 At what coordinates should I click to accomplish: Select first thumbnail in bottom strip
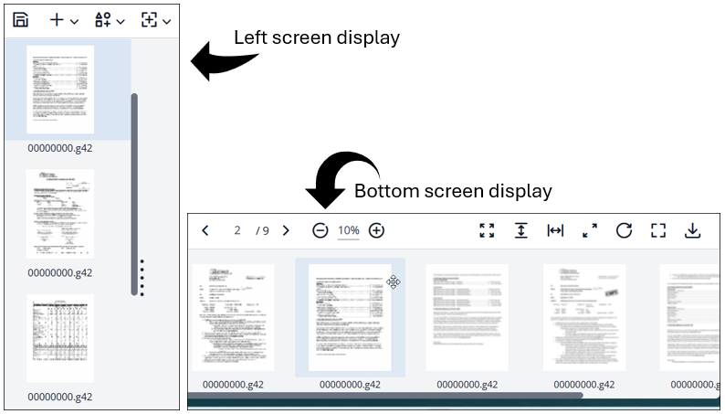(234, 317)
